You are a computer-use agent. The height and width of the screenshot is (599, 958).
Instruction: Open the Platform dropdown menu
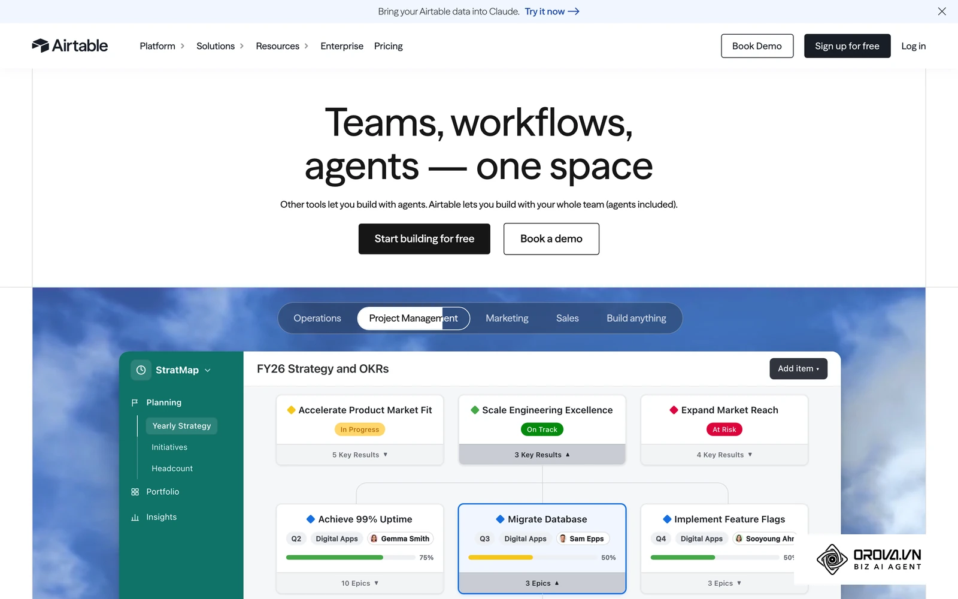point(162,46)
